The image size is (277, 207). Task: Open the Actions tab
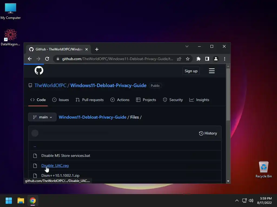(x=120, y=100)
